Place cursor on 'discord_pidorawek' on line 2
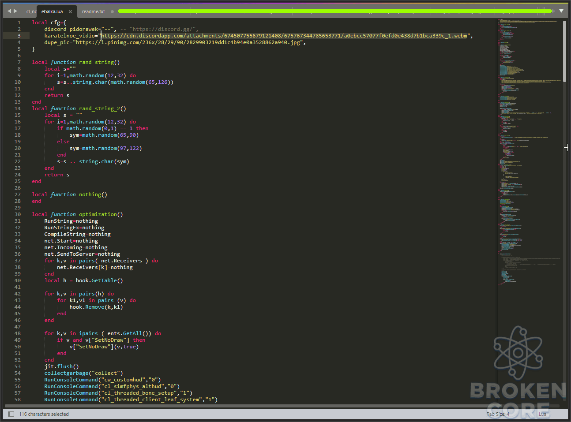Viewport: 571px width, 422px height. pos(71,29)
